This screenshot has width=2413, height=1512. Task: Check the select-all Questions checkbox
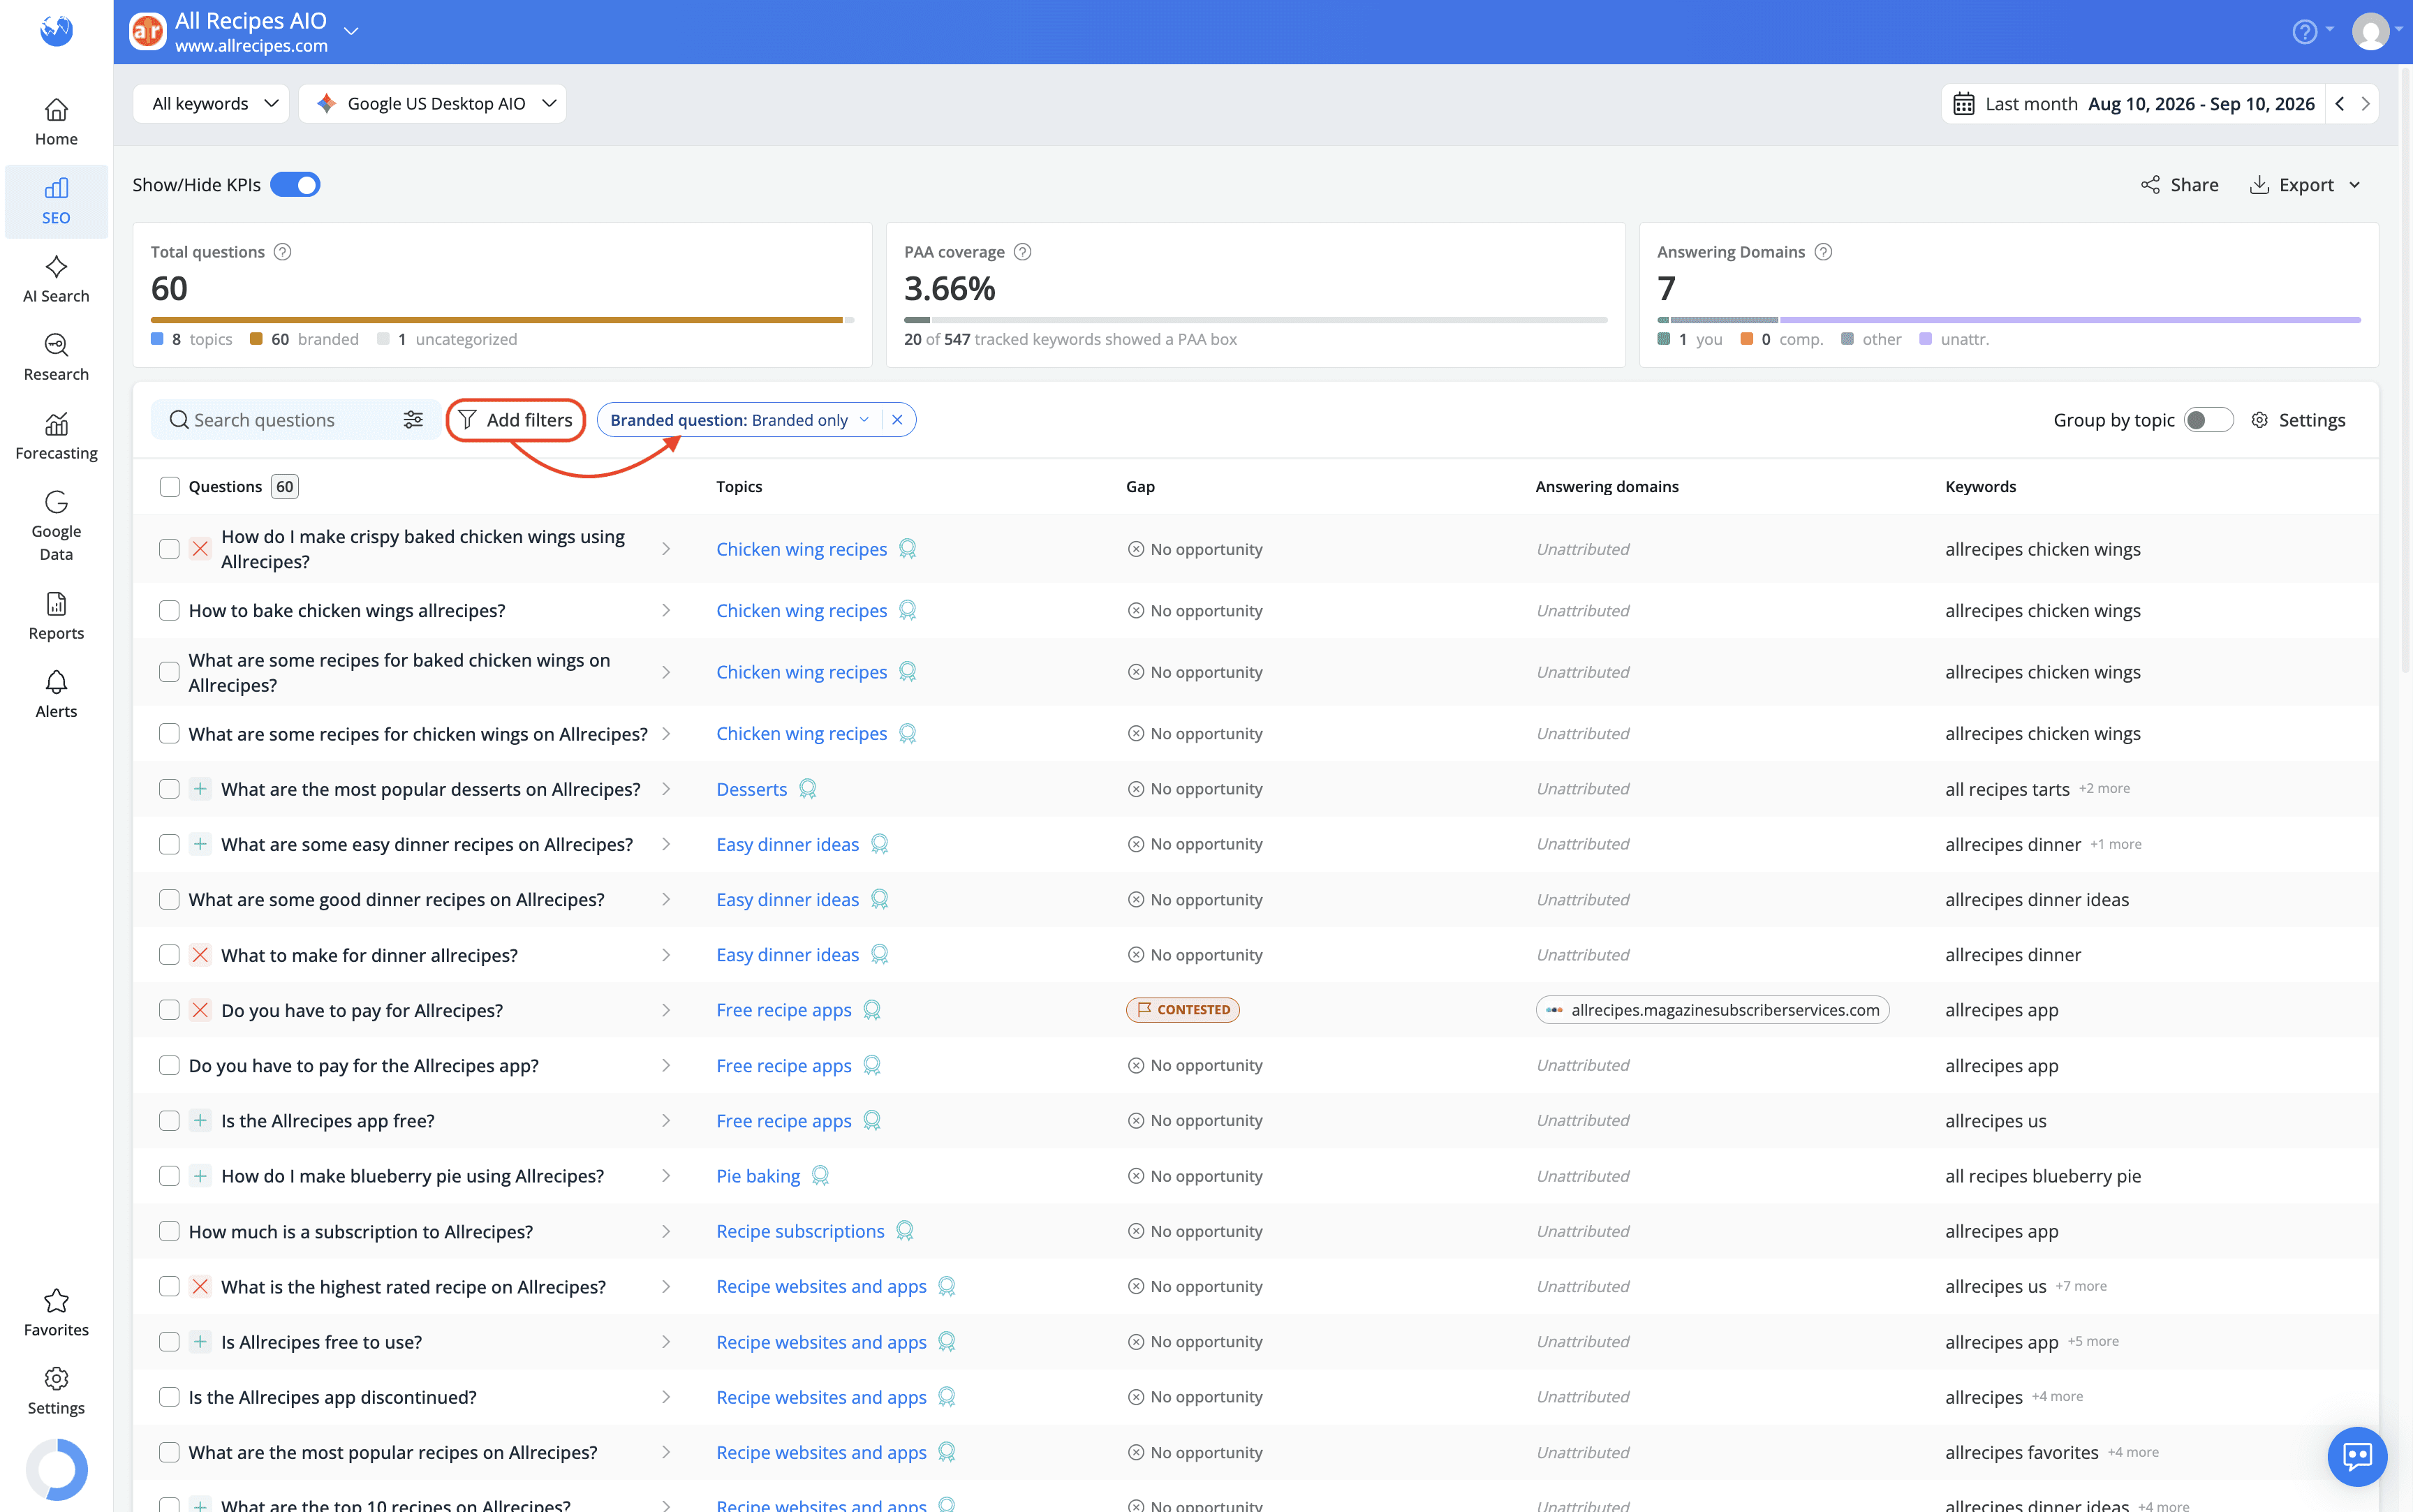pyautogui.click(x=169, y=487)
